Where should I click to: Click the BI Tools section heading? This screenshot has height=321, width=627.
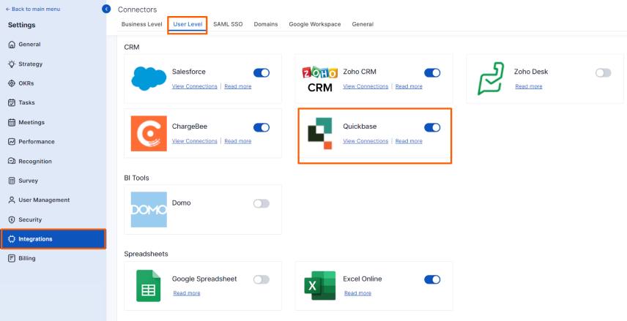click(x=136, y=178)
